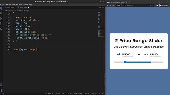This screenshot has height=95, width=170.
Task: Place cursor on line 141 selector
Action: 25,50
